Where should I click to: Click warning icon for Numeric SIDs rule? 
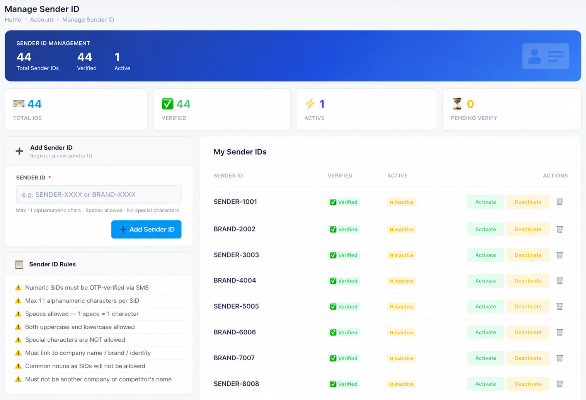point(18,287)
